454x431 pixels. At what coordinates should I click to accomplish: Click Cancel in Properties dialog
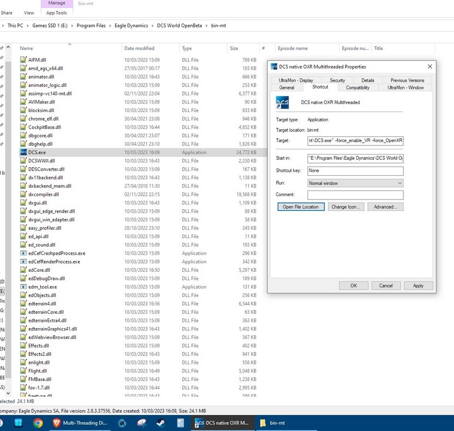tap(386, 286)
